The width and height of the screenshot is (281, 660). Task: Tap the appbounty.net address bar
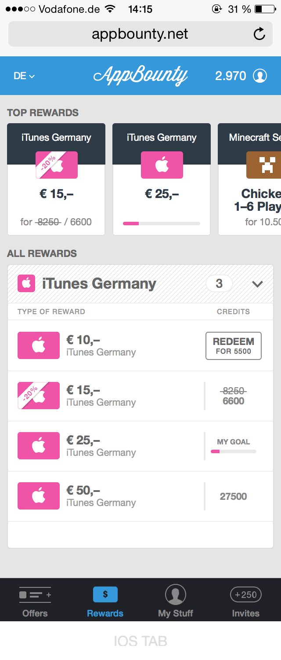140,34
